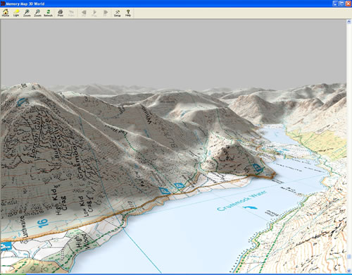Click the Crummock Water label
This screenshot has width=352, height=275.
coord(241,201)
